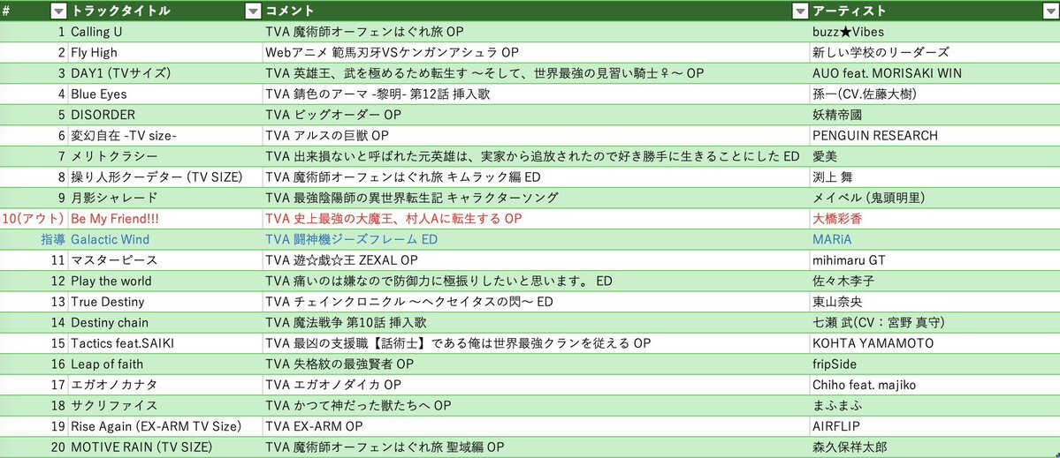Click '七瀬 武(CV：宮野 真守)' artist cell
Screen dimensions: 1060x458
934,322
